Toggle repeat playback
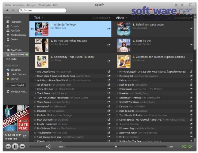198x153 pixels. coord(190,147)
